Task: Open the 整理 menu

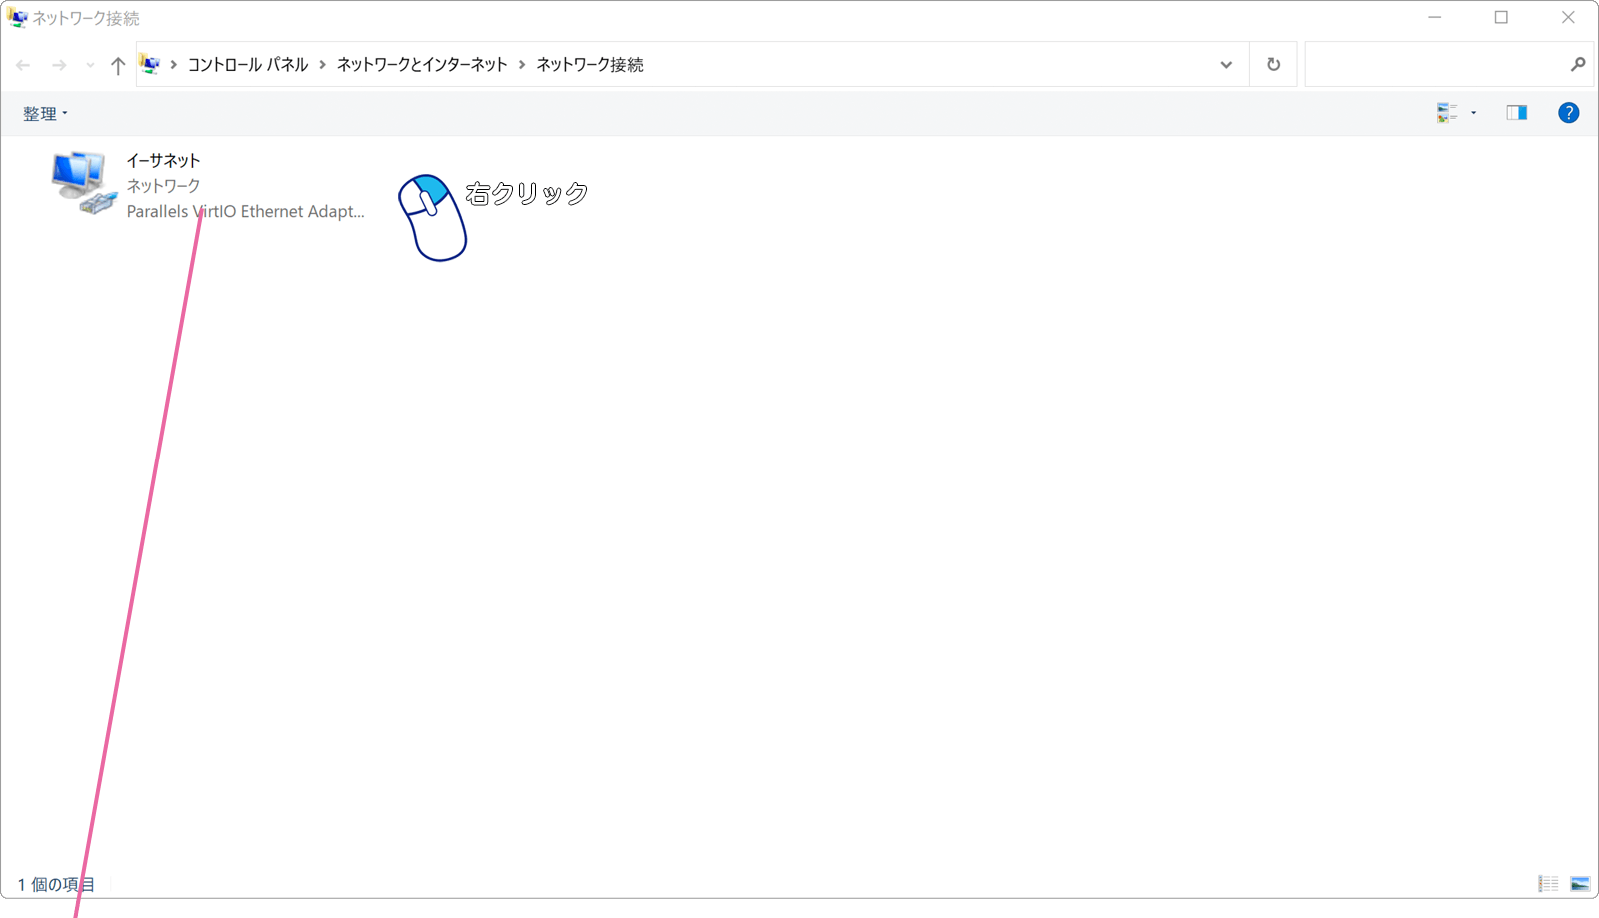Action: [45, 113]
